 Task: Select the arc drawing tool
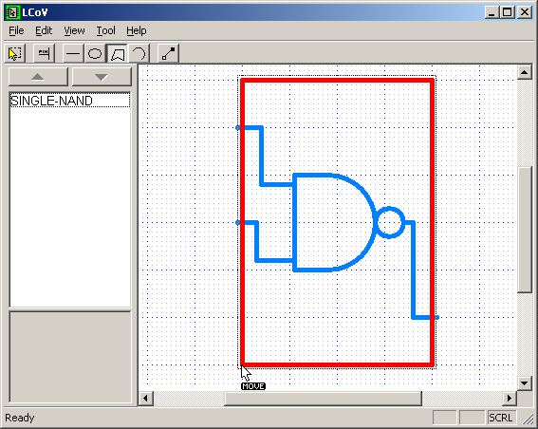tap(139, 53)
